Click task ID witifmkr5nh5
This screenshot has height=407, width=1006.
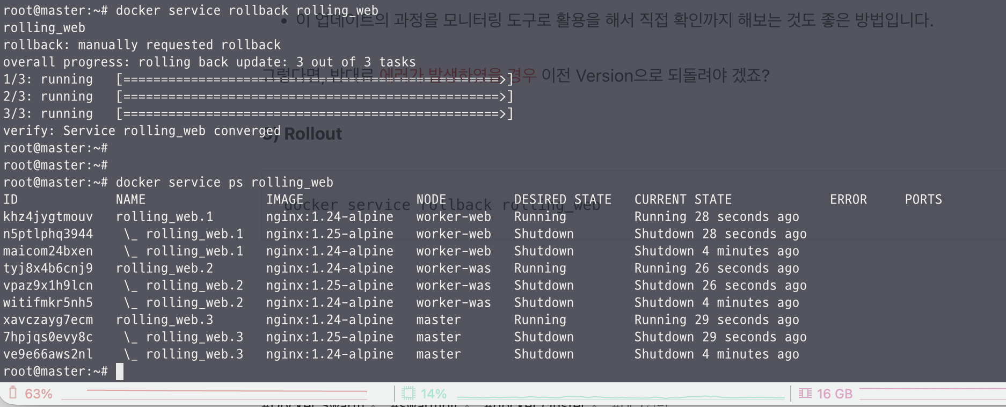click(48, 303)
